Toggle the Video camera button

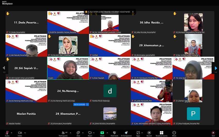[20, 133]
